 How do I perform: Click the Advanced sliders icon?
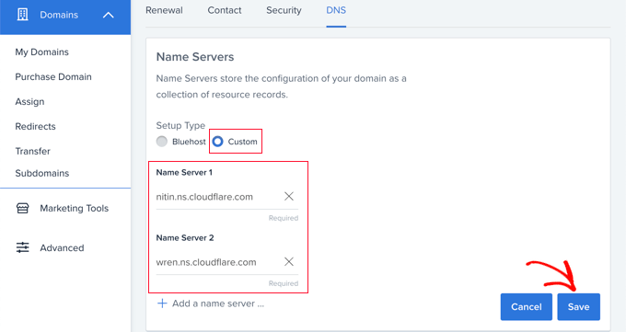pos(22,247)
